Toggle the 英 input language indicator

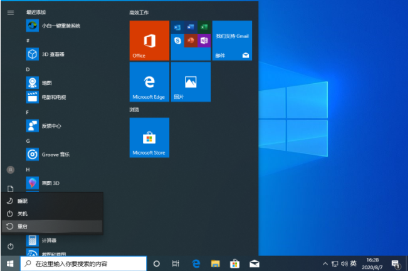click(x=354, y=263)
